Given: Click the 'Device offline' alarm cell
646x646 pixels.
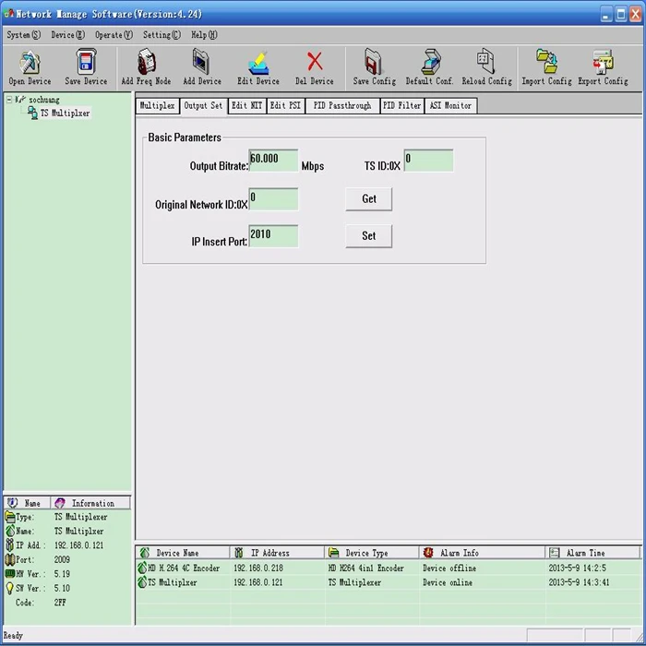Looking at the screenshot, I should (x=449, y=568).
